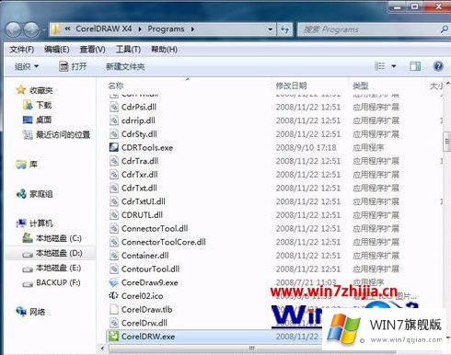Viewport: 451px width, 355px height.
Task: Select the CorelDRW.exe application icon
Action: point(113,337)
